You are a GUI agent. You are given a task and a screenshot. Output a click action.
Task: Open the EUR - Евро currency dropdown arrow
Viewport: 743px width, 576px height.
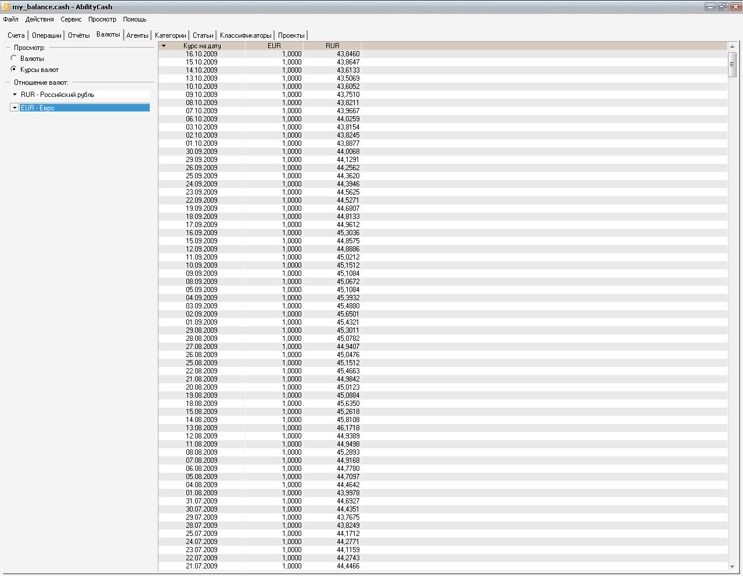tap(15, 108)
